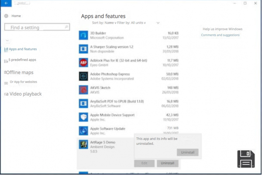Click AnyBizSoft PDF to EPUB icon
The width and height of the screenshot is (262, 175).
coord(83,103)
